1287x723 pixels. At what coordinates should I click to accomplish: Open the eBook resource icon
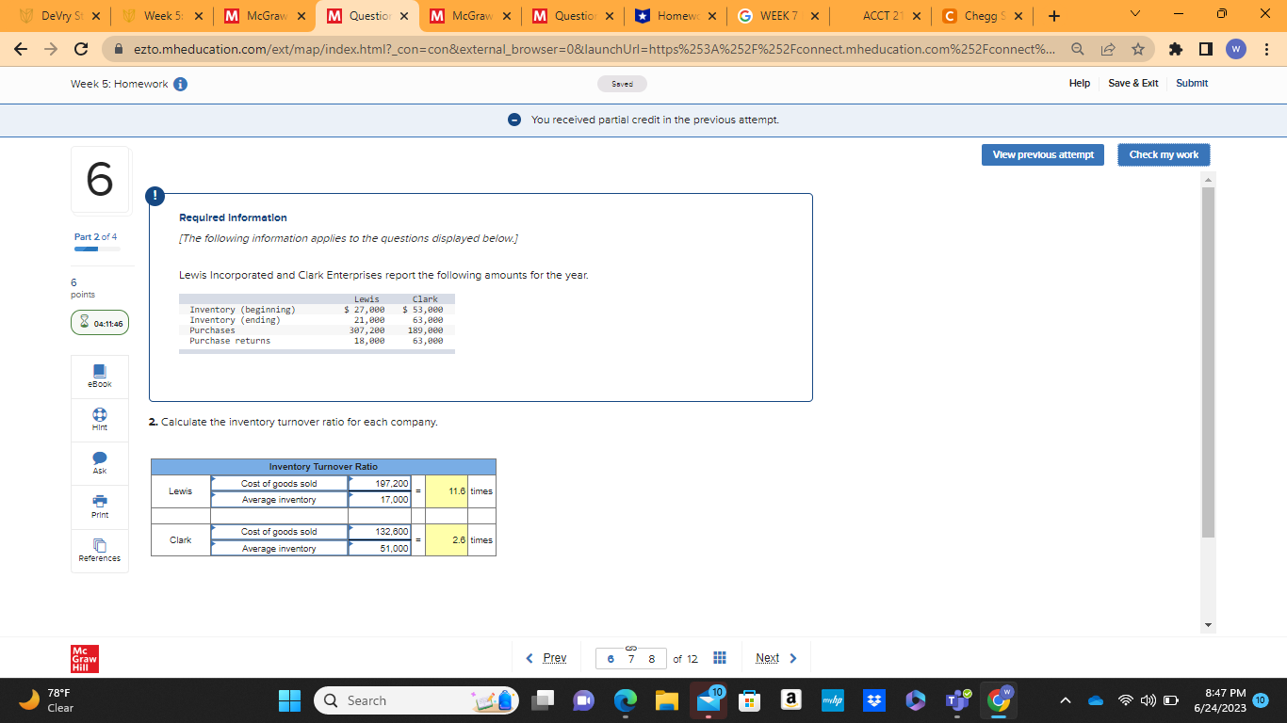(x=99, y=377)
